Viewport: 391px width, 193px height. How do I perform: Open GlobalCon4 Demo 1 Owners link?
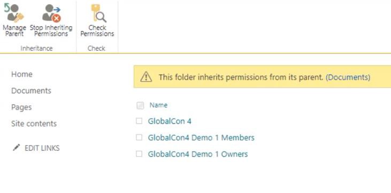tap(198, 154)
